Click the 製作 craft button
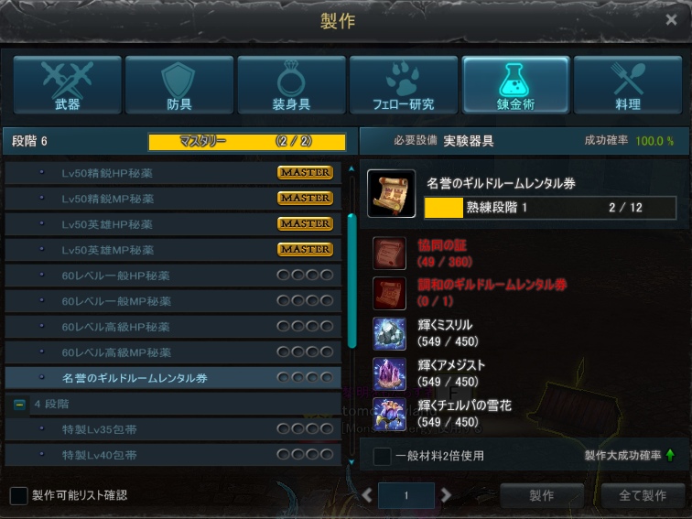This screenshot has height=519, width=692. 542,495
